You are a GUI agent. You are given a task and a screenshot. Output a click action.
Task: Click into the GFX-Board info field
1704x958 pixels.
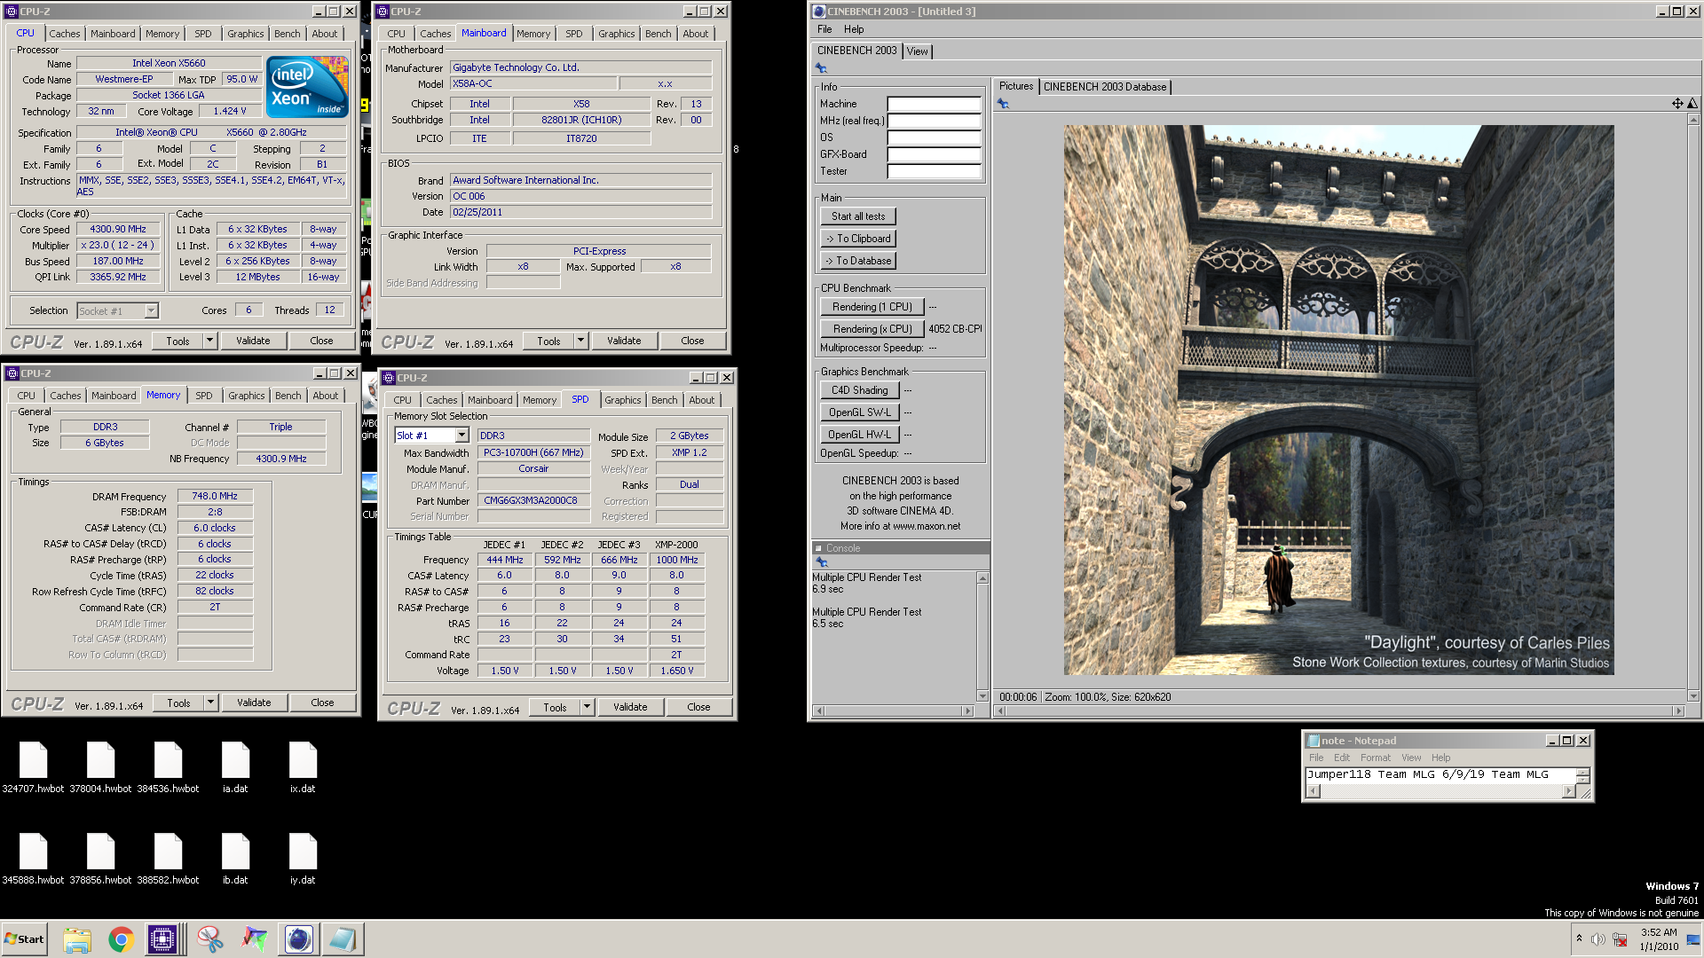tap(934, 154)
